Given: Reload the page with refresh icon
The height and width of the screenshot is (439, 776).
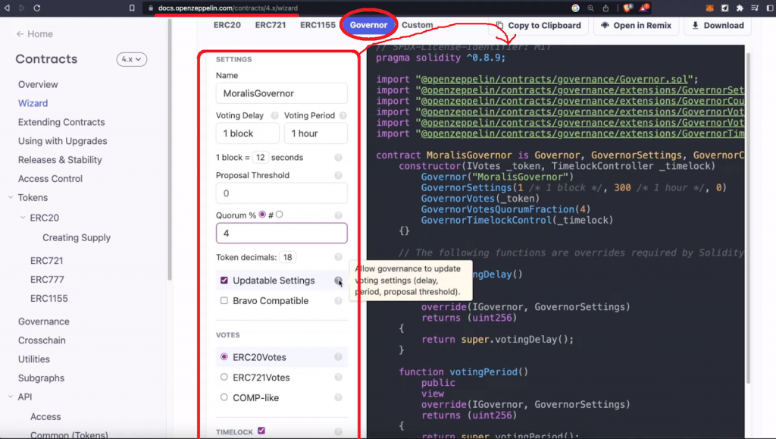Looking at the screenshot, I should (36, 8).
